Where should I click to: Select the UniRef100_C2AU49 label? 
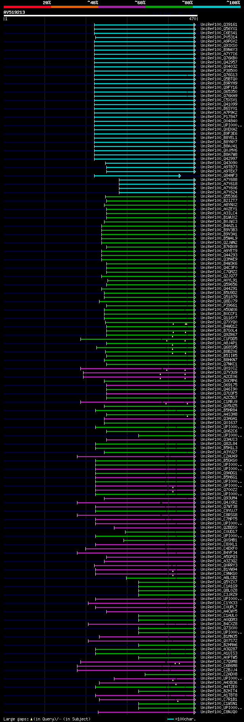coord(219,456)
